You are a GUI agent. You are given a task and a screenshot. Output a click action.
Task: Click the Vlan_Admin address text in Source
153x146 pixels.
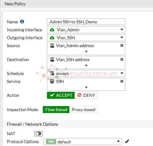[75, 46]
